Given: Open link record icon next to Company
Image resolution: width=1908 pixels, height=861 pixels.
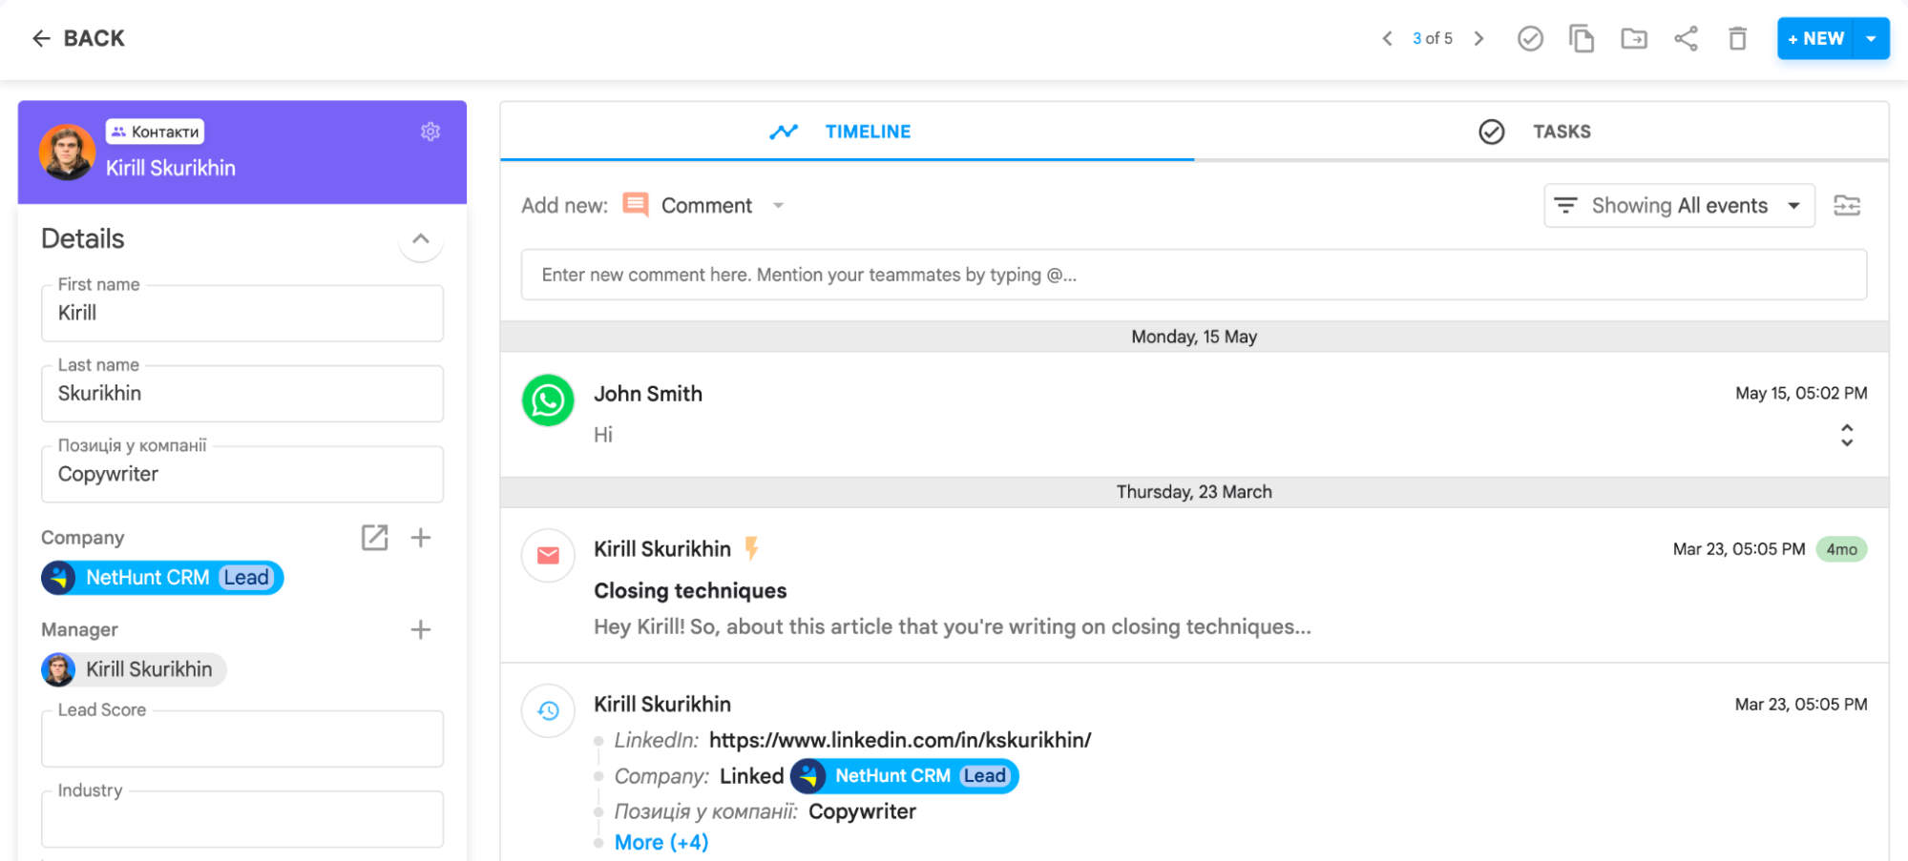Looking at the screenshot, I should 374,538.
